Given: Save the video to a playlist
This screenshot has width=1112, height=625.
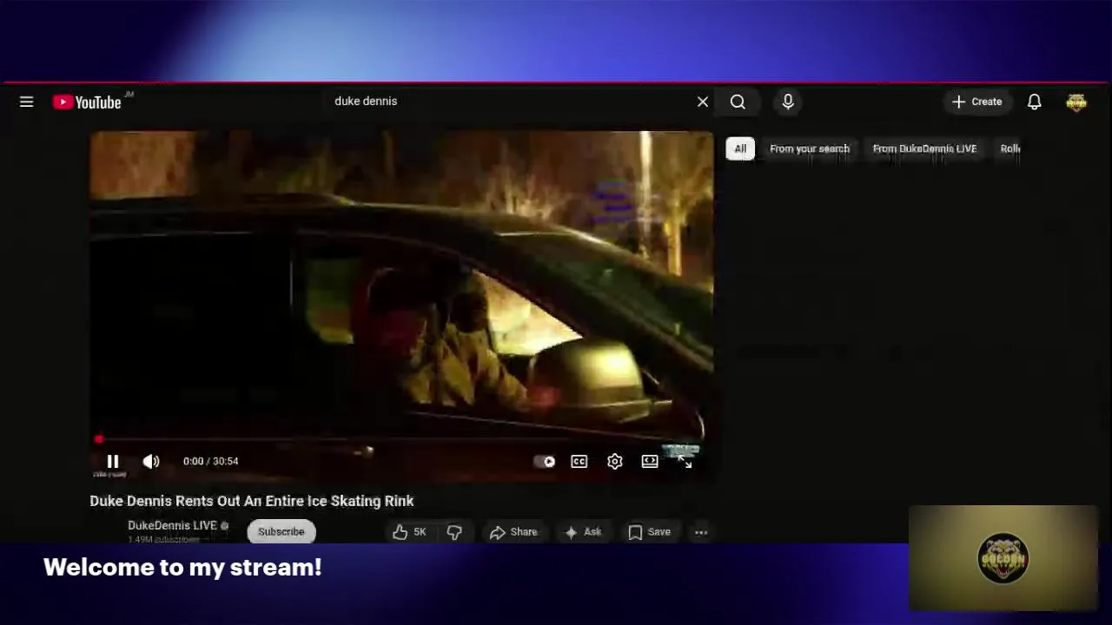Looking at the screenshot, I should (650, 532).
